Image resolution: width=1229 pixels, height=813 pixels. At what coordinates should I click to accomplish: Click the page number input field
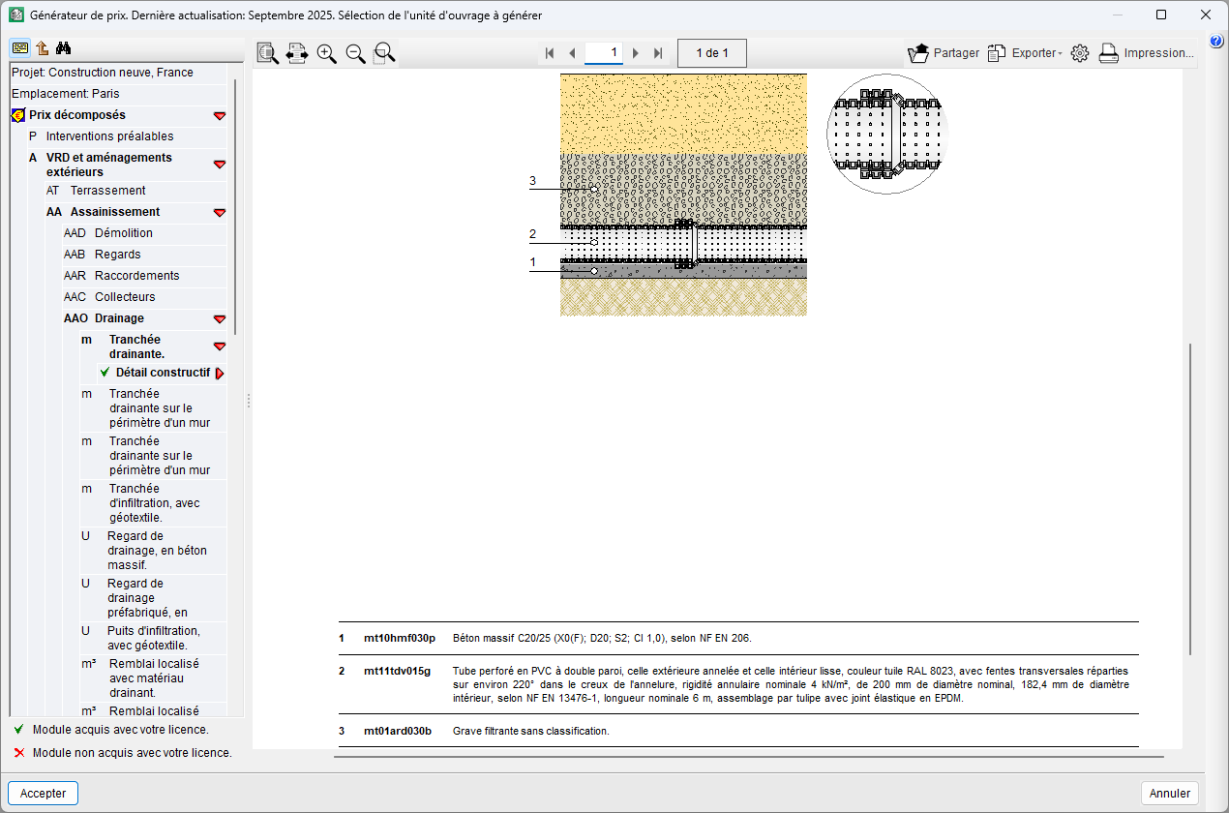pos(604,53)
